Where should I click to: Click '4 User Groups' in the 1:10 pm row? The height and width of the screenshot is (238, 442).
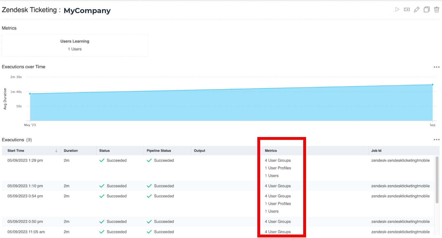[278, 186]
